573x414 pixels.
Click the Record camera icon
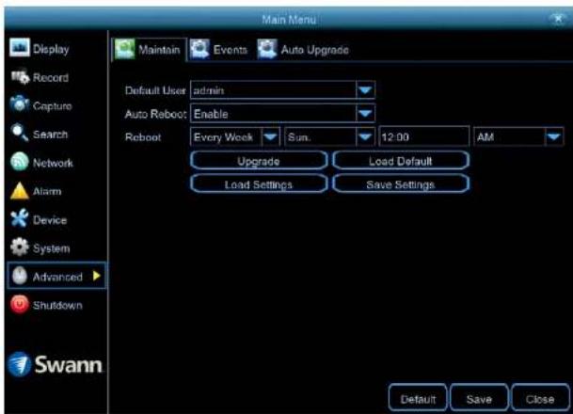(x=20, y=76)
